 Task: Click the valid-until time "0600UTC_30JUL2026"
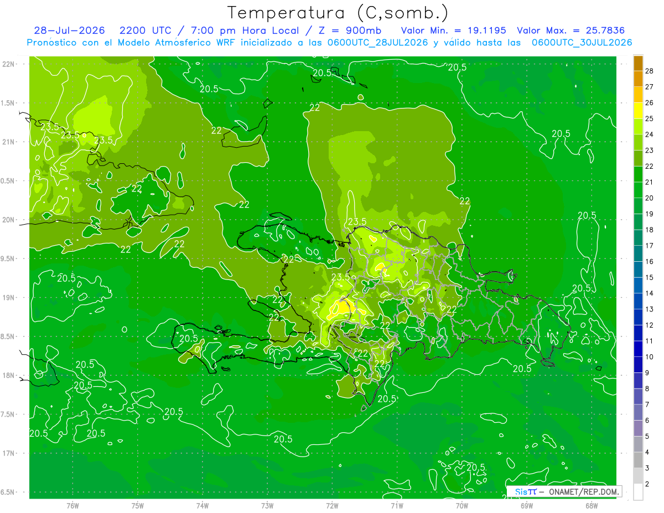582,43
